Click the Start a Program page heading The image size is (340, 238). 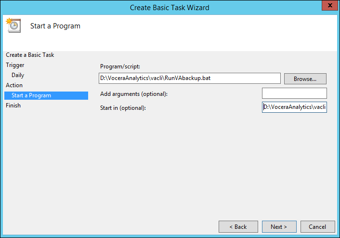(x=55, y=26)
